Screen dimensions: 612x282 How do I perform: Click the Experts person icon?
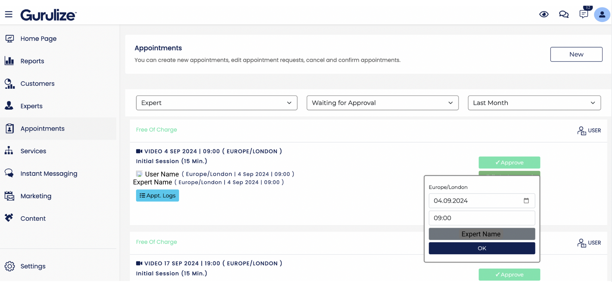pyautogui.click(x=9, y=106)
